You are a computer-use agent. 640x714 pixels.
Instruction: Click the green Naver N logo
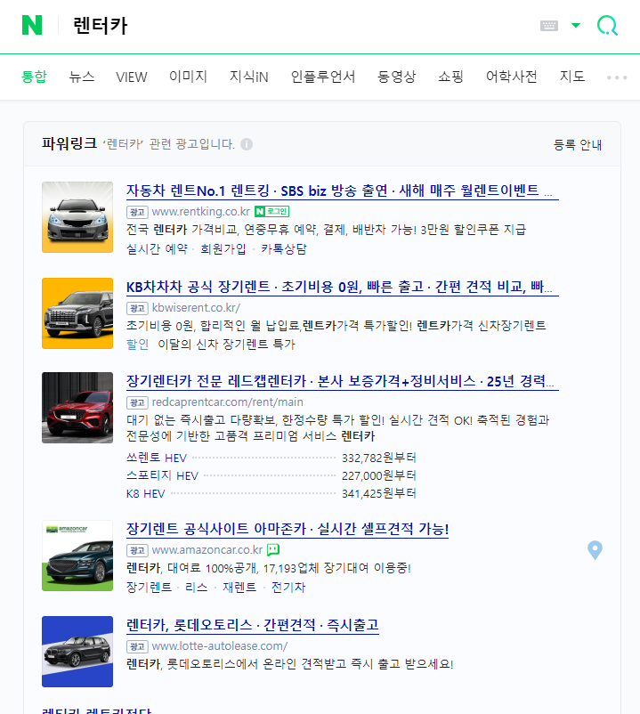point(32,26)
